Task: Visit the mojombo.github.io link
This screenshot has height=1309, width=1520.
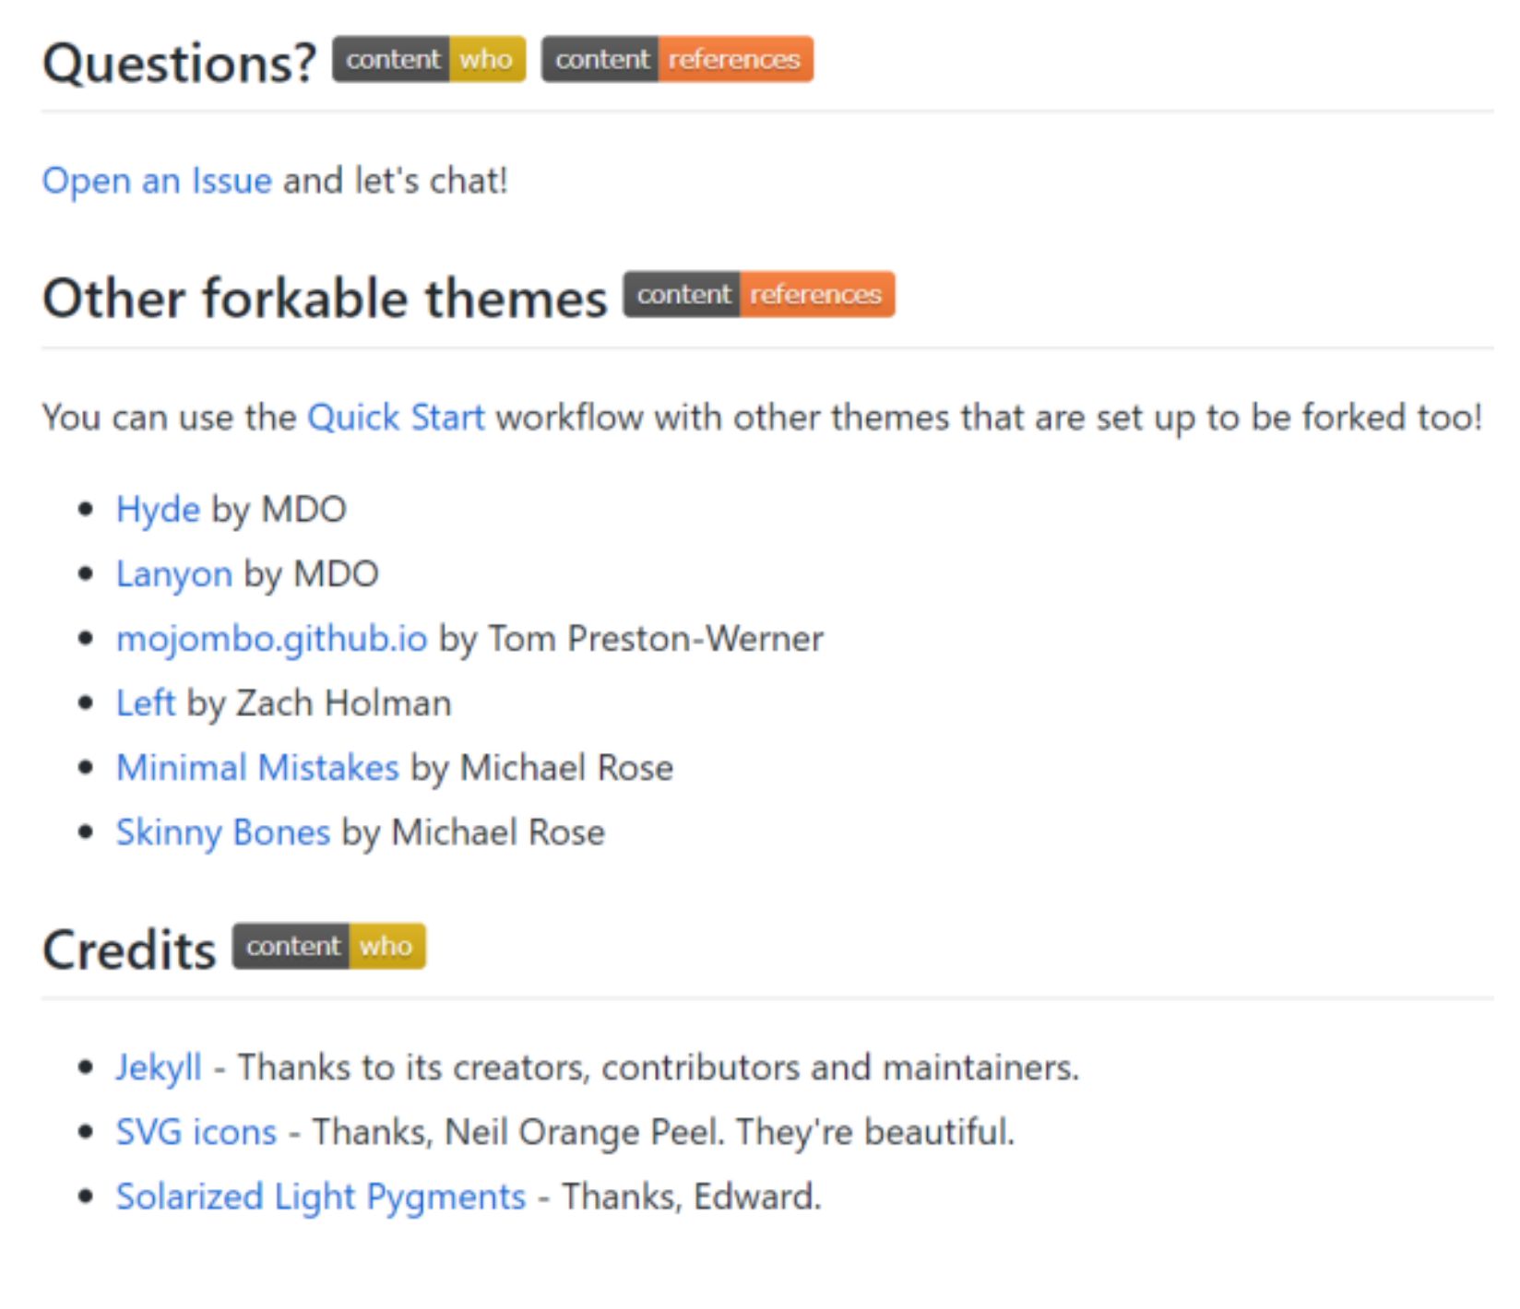Action: pos(272,639)
